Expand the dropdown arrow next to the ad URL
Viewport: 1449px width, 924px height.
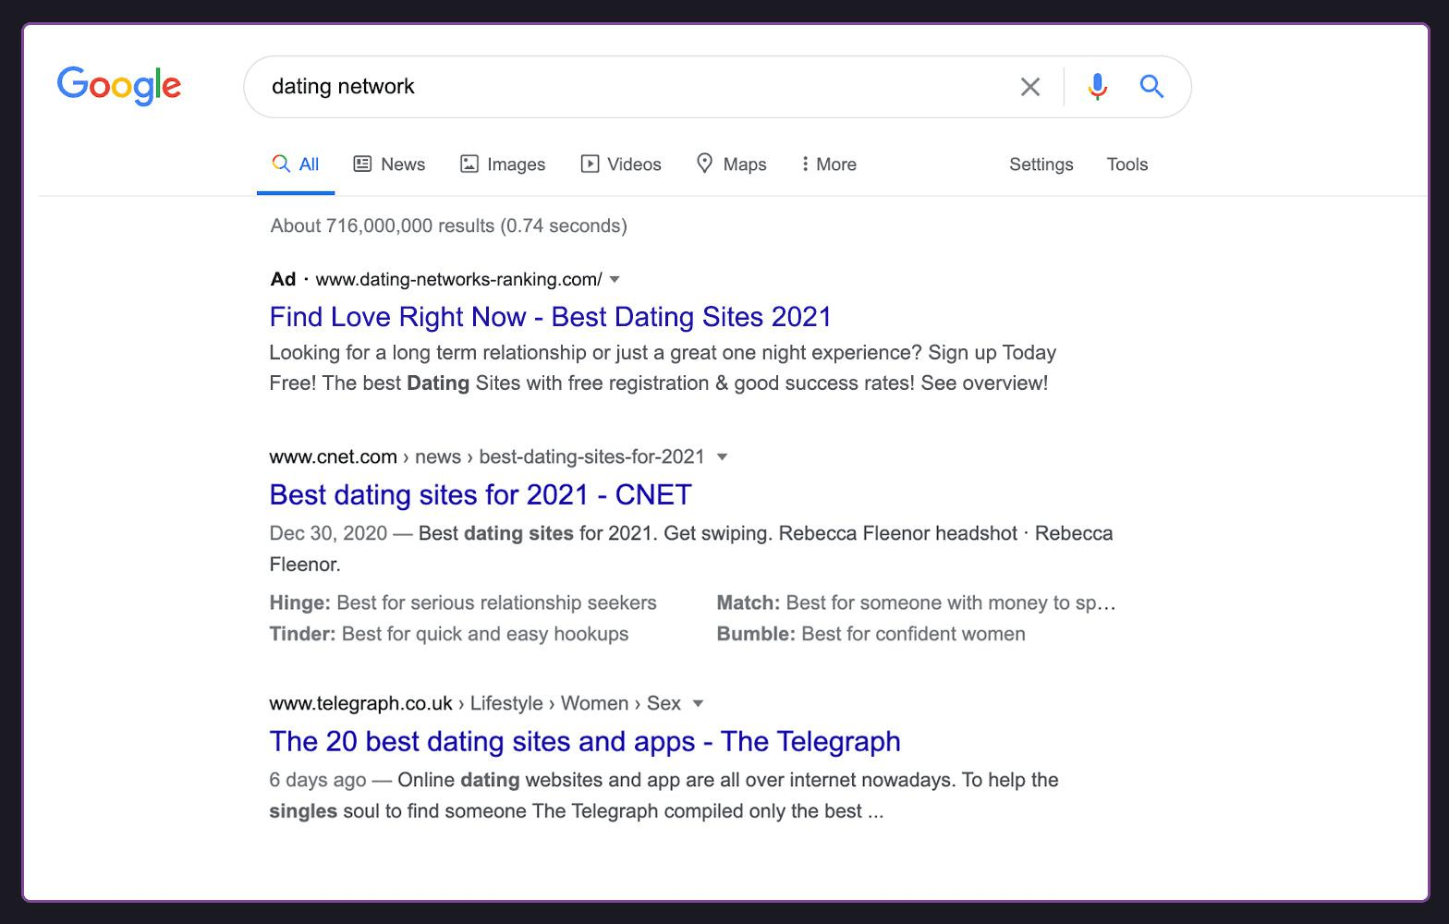coord(615,280)
